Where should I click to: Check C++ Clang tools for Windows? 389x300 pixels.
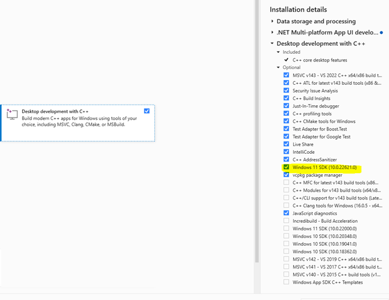tap(286, 205)
